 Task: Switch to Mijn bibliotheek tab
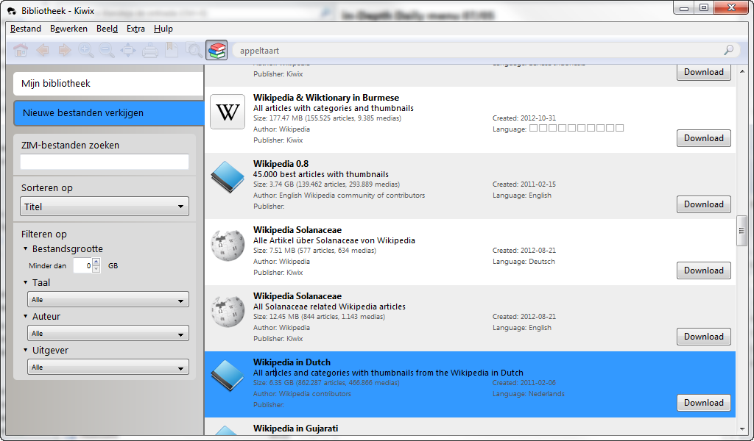point(108,84)
